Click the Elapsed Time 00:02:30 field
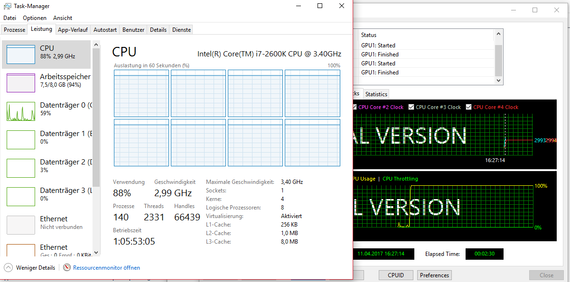The width and height of the screenshot is (570, 282). [x=484, y=254]
